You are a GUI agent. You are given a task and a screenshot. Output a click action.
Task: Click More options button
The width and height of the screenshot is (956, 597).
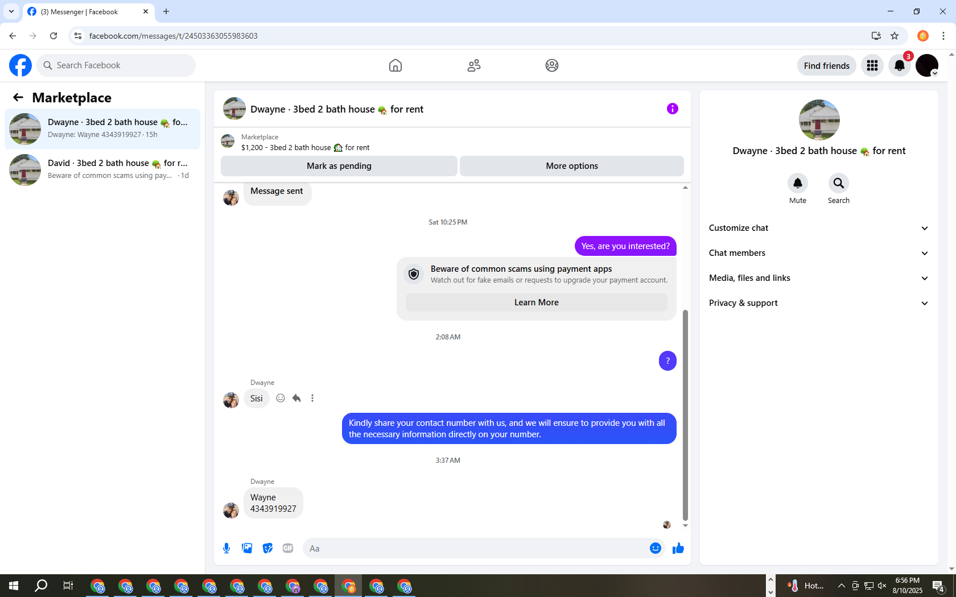pyautogui.click(x=572, y=166)
